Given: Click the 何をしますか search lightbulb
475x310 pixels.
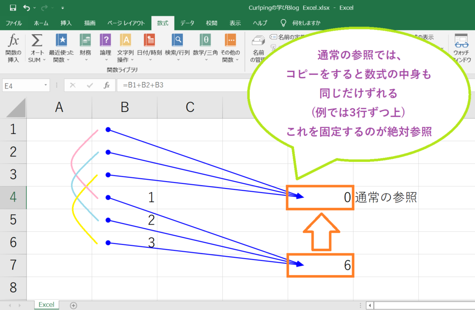Looking at the screenshot, I should point(283,23).
